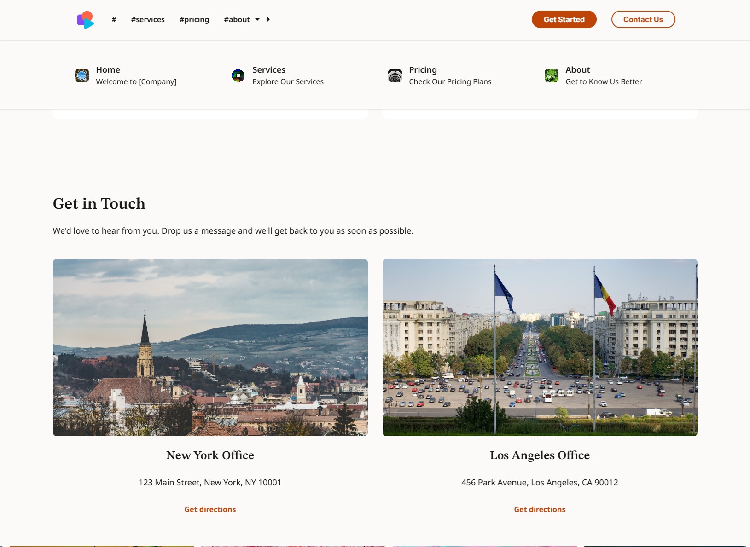Click the "Explore Our Services" subtitle
Screen dimensions: 750x547
click(x=288, y=81)
